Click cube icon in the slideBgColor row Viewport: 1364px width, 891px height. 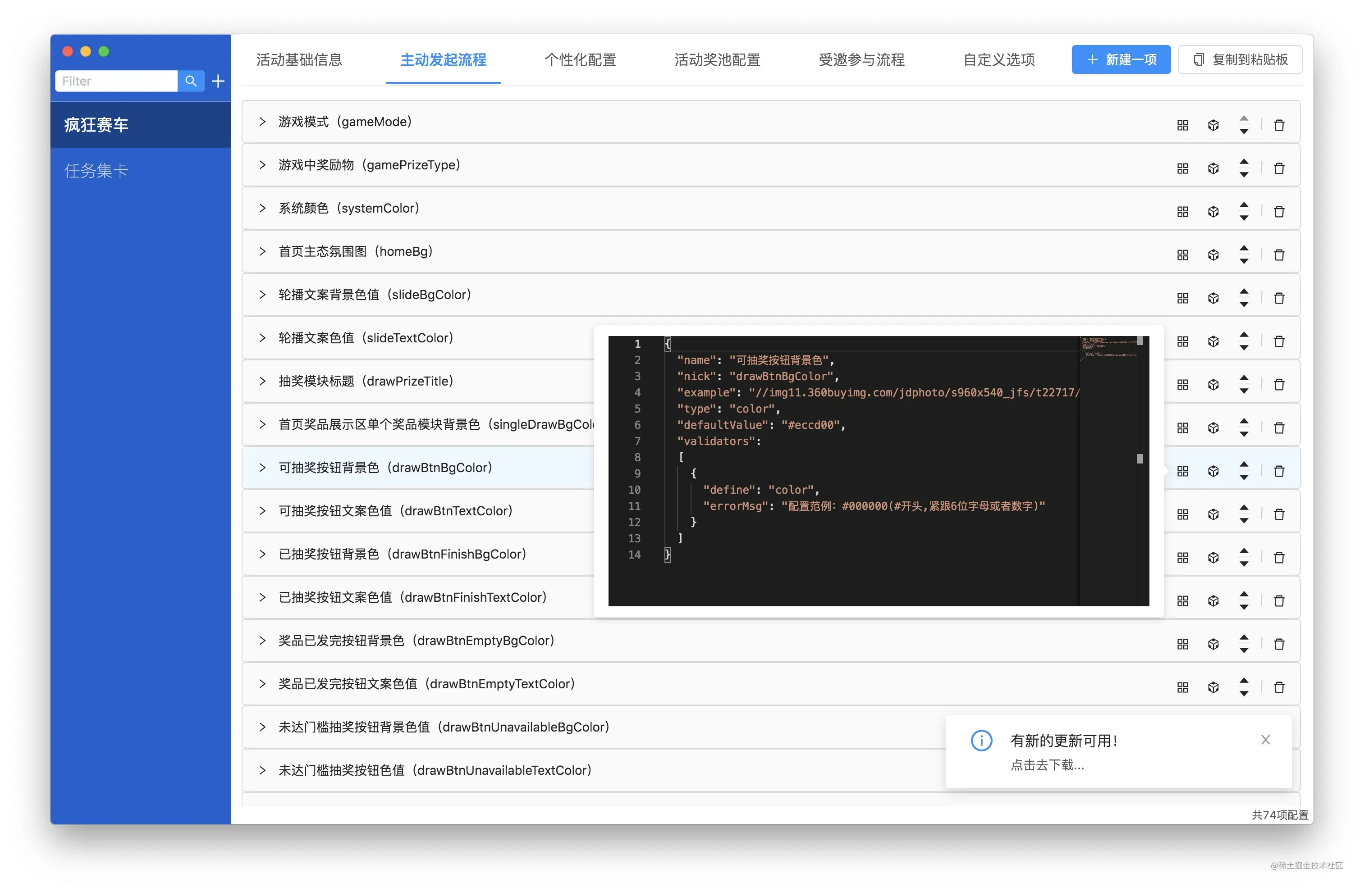(x=1213, y=298)
